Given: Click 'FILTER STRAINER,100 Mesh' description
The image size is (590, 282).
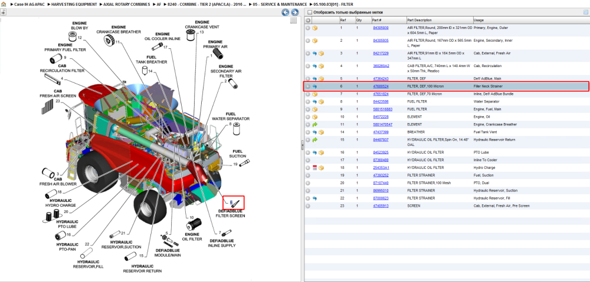Looking at the screenshot, I should tap(428, 183).
